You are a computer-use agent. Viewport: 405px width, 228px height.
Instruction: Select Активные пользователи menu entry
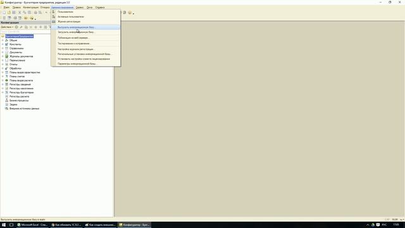coord(86,16)
